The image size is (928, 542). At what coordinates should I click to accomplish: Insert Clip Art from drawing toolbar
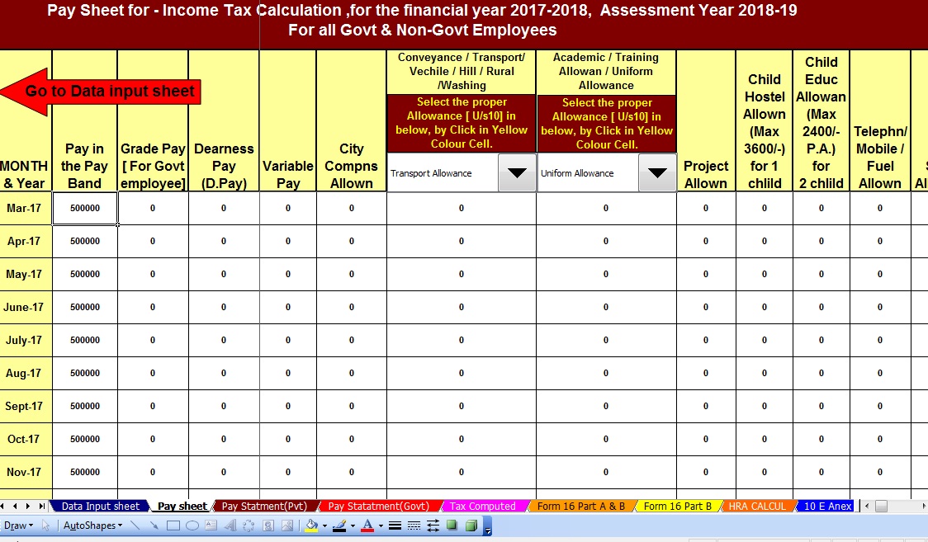coord(268,526)
